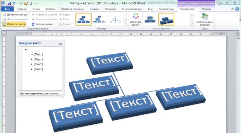Select the top [Текст] shape in diagram
This screenshot has width=241, height=133.
[110, 63]
